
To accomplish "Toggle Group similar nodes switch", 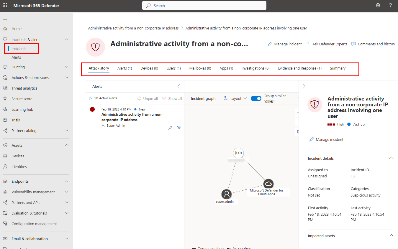I will tap(256, 99).
